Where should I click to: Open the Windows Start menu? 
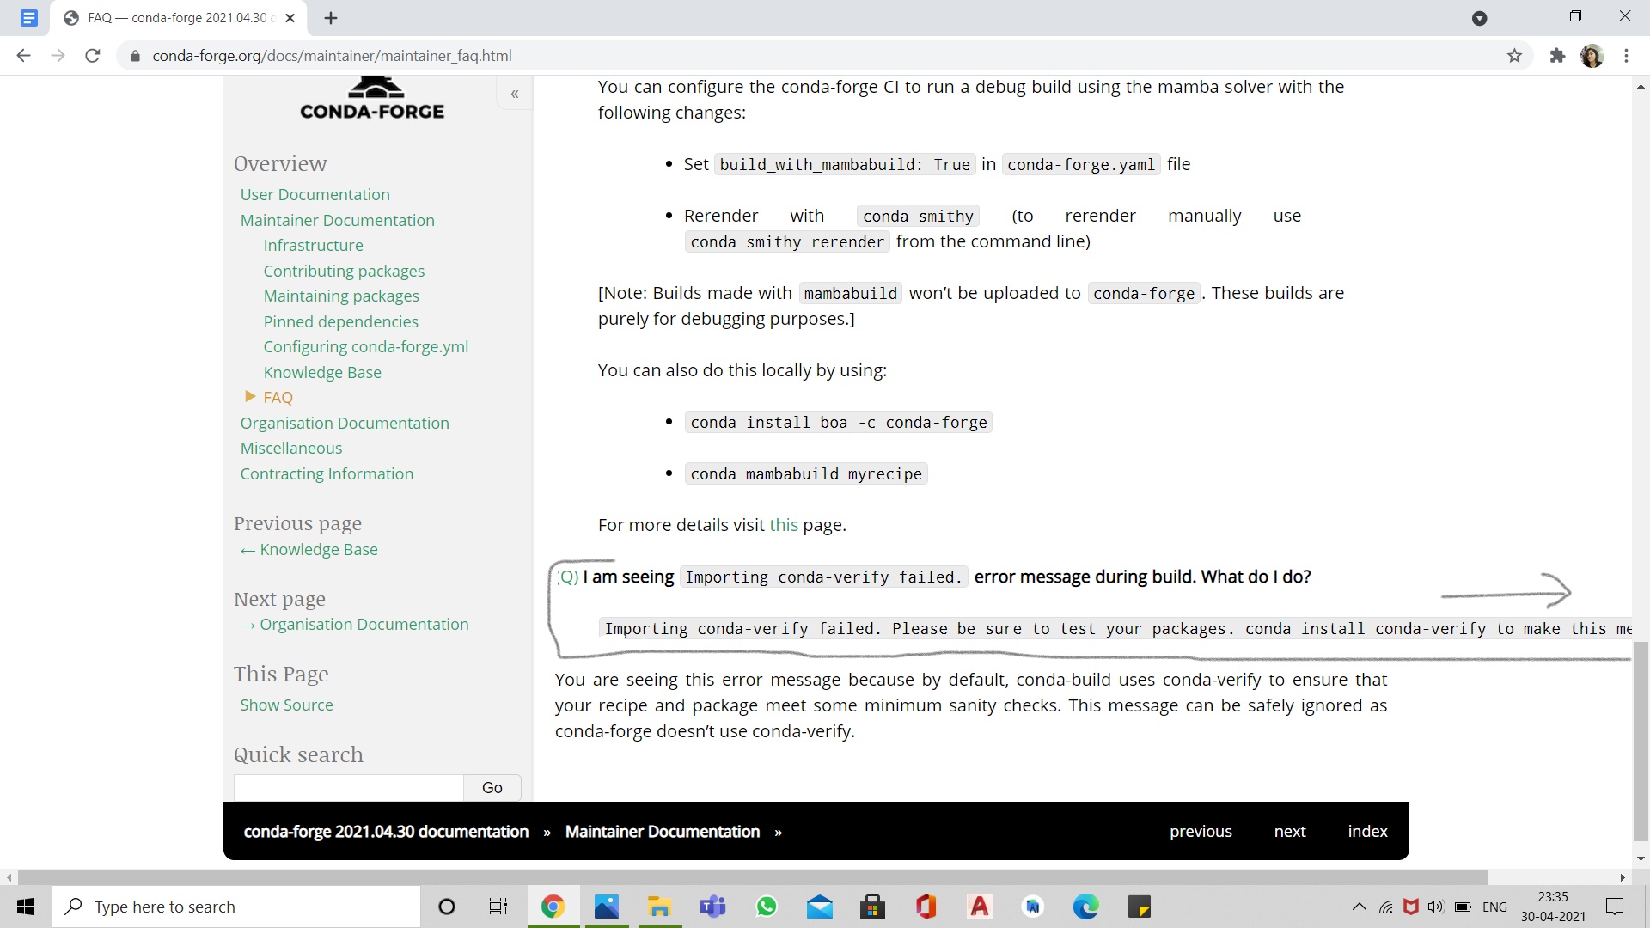26,907
